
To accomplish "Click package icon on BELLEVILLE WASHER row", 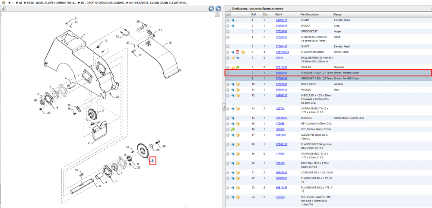I will coord(238,197).
